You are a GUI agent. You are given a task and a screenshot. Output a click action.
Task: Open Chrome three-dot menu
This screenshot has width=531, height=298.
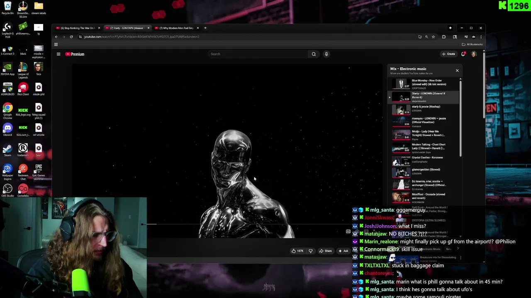481,37
